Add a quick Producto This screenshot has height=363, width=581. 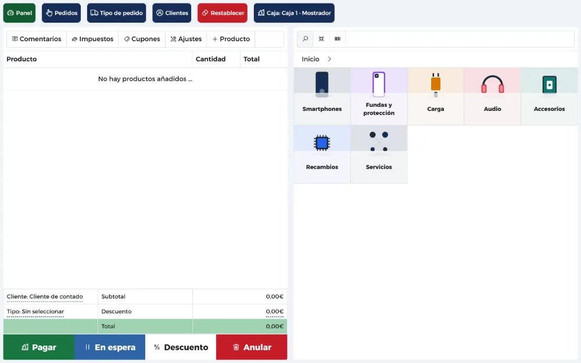(231, 39)
